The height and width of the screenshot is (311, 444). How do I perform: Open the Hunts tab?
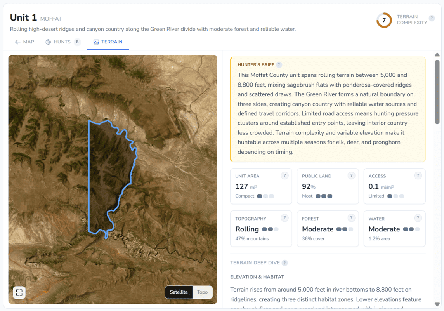(62, 42)
